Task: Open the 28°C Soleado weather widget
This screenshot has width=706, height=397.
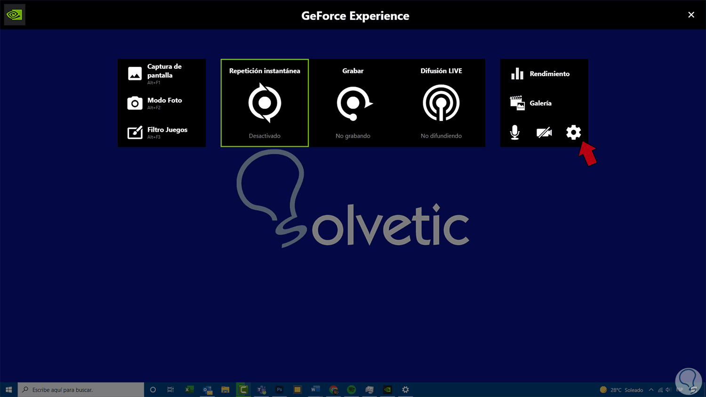Action: click(x=621, y=390)
